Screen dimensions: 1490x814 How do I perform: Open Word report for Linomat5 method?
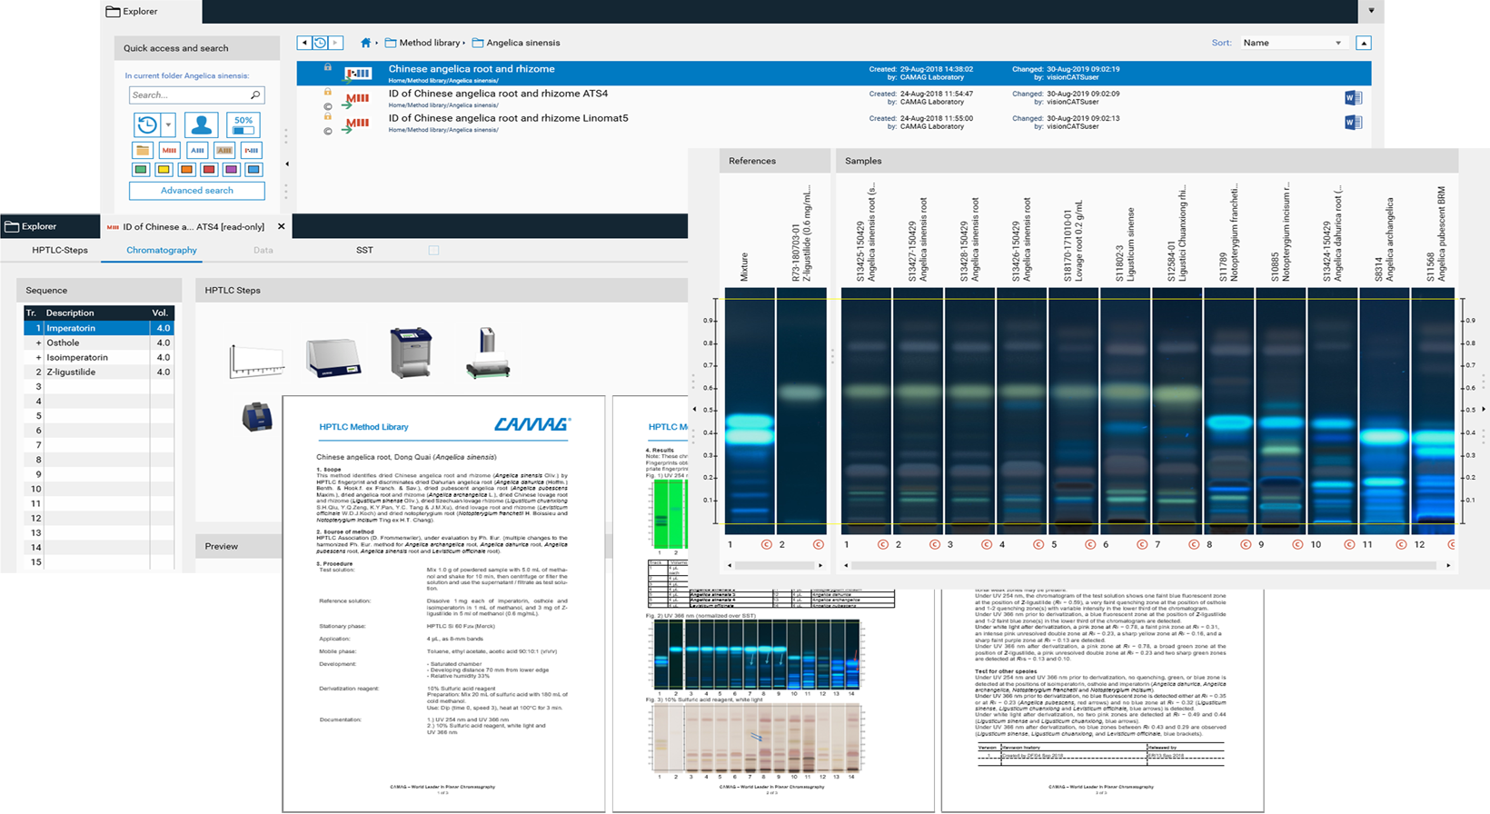tap(1353, 123)
